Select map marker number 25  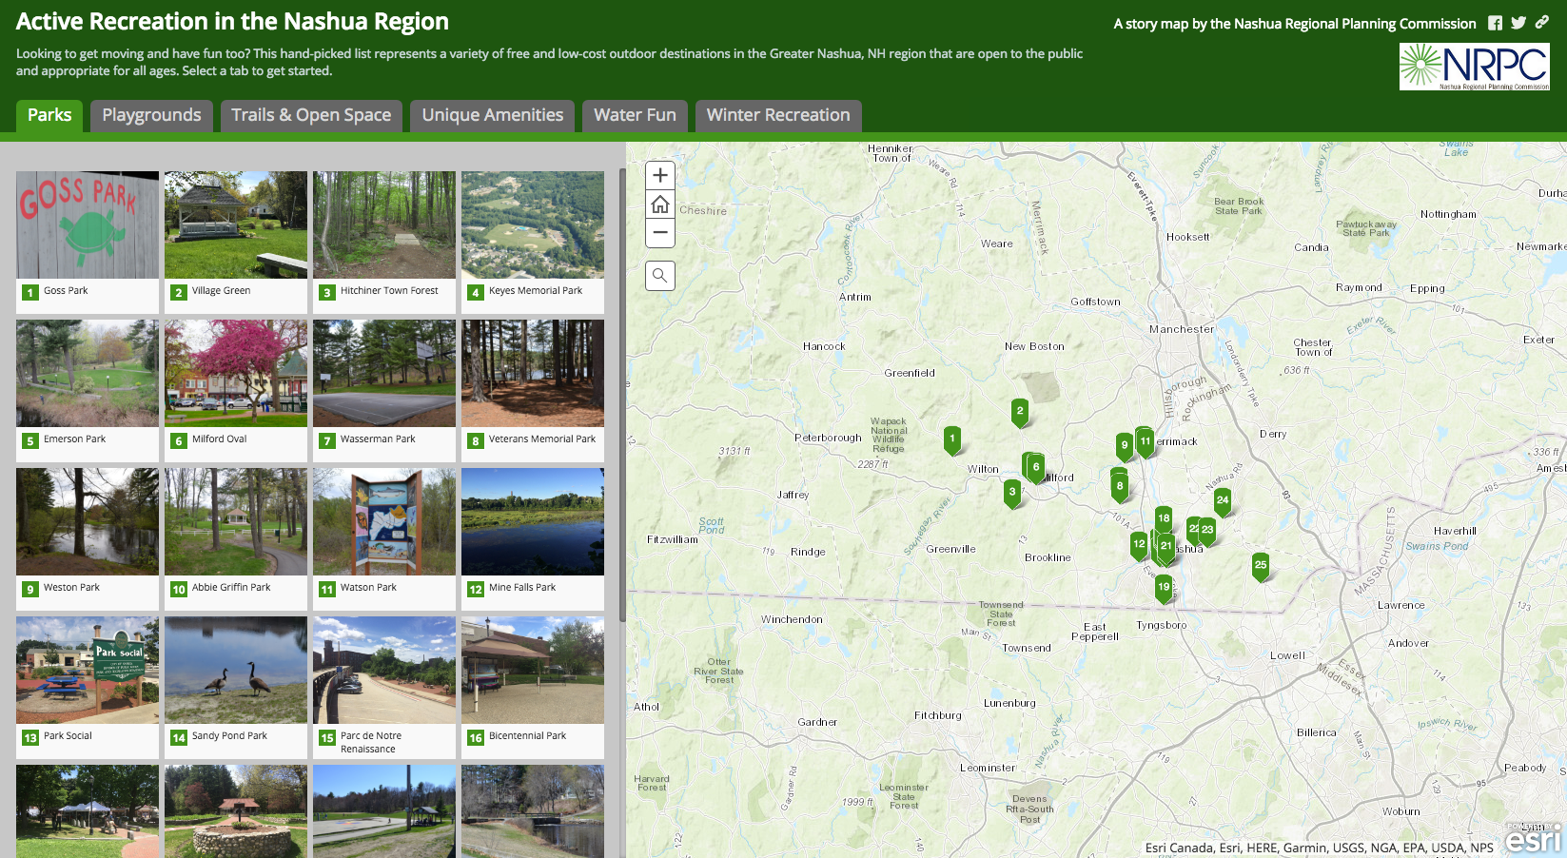click(1261, 566)
